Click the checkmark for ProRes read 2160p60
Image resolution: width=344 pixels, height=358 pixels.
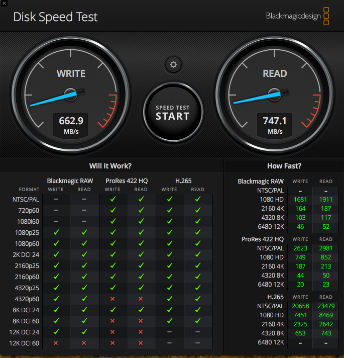141,276
